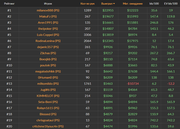The width and height of the screenshot is (180, 129).
Task: Click the Игрок column header
Action: [x=48, y=4]
